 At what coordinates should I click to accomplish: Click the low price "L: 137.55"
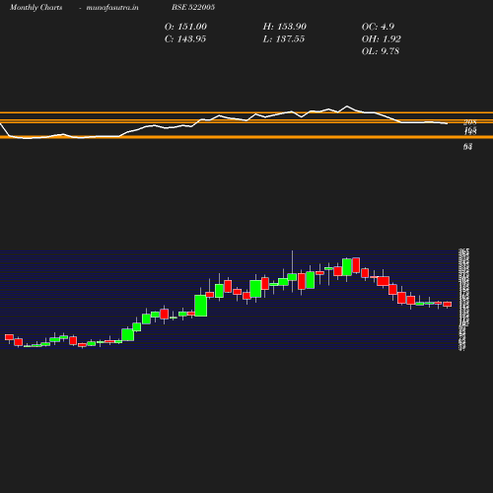pos(284,39)
